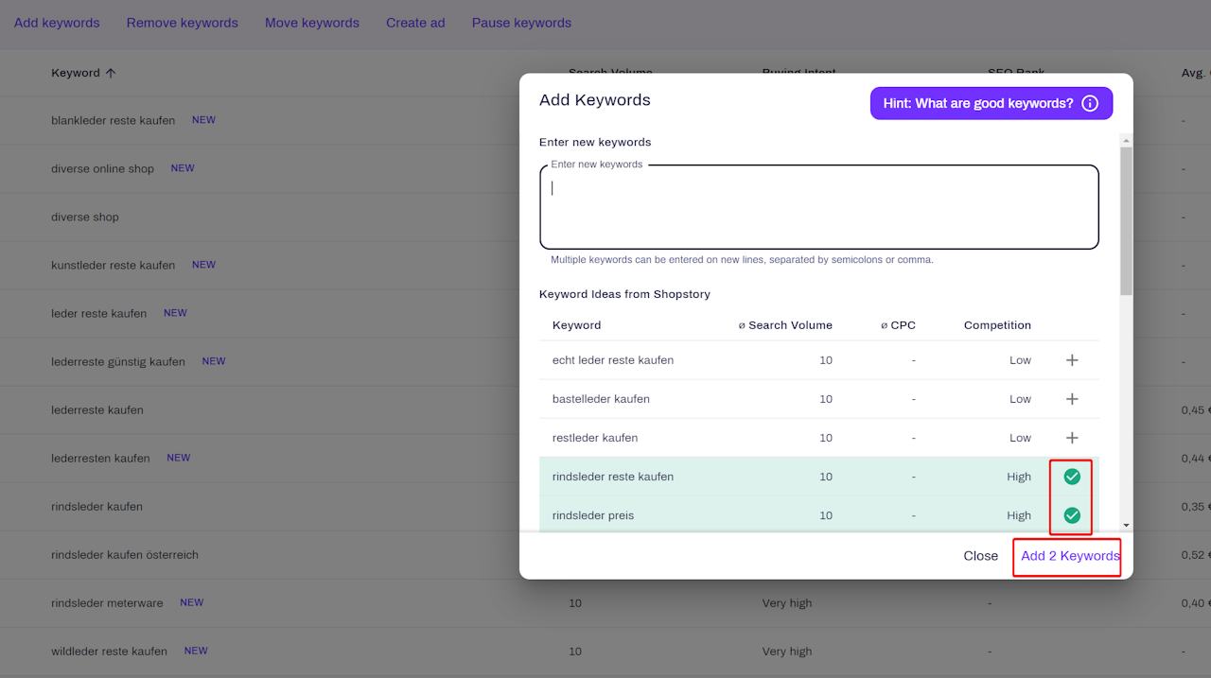Screen dimensions: 1211x678
Task: Uncheck 'rindsleder preis' green checkmark
Action: click(1072, 515)
